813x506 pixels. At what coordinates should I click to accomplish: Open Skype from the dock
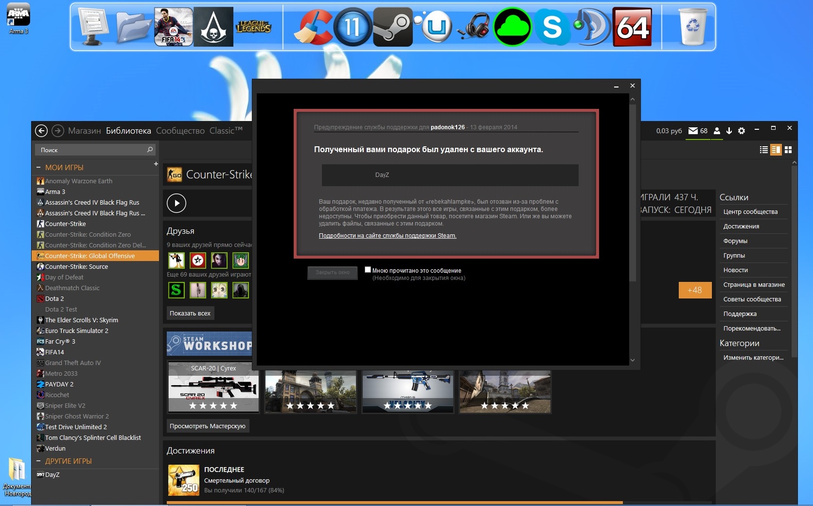point(552,27)
